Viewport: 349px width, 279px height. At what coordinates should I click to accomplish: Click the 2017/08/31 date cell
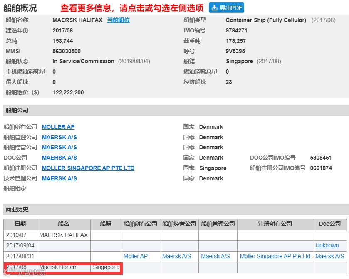click(x=20, y=257)
